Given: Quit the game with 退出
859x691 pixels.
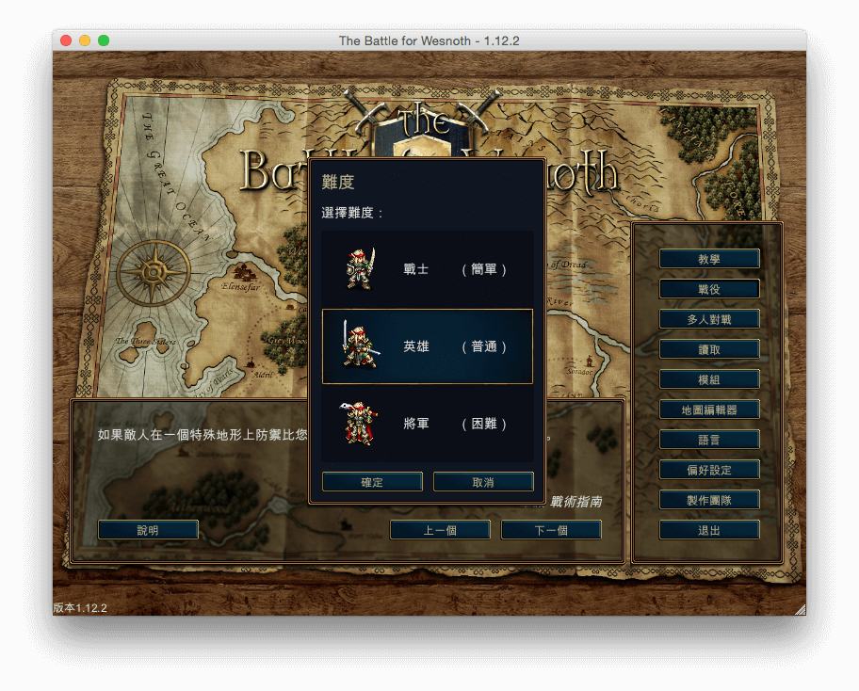Looking at the screenshot, I should [x=709, y=530].
